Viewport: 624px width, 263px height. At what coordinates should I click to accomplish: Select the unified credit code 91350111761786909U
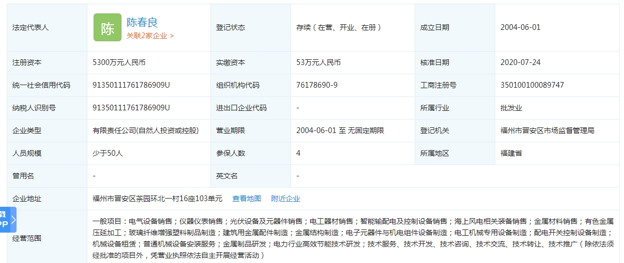(131, 85)
